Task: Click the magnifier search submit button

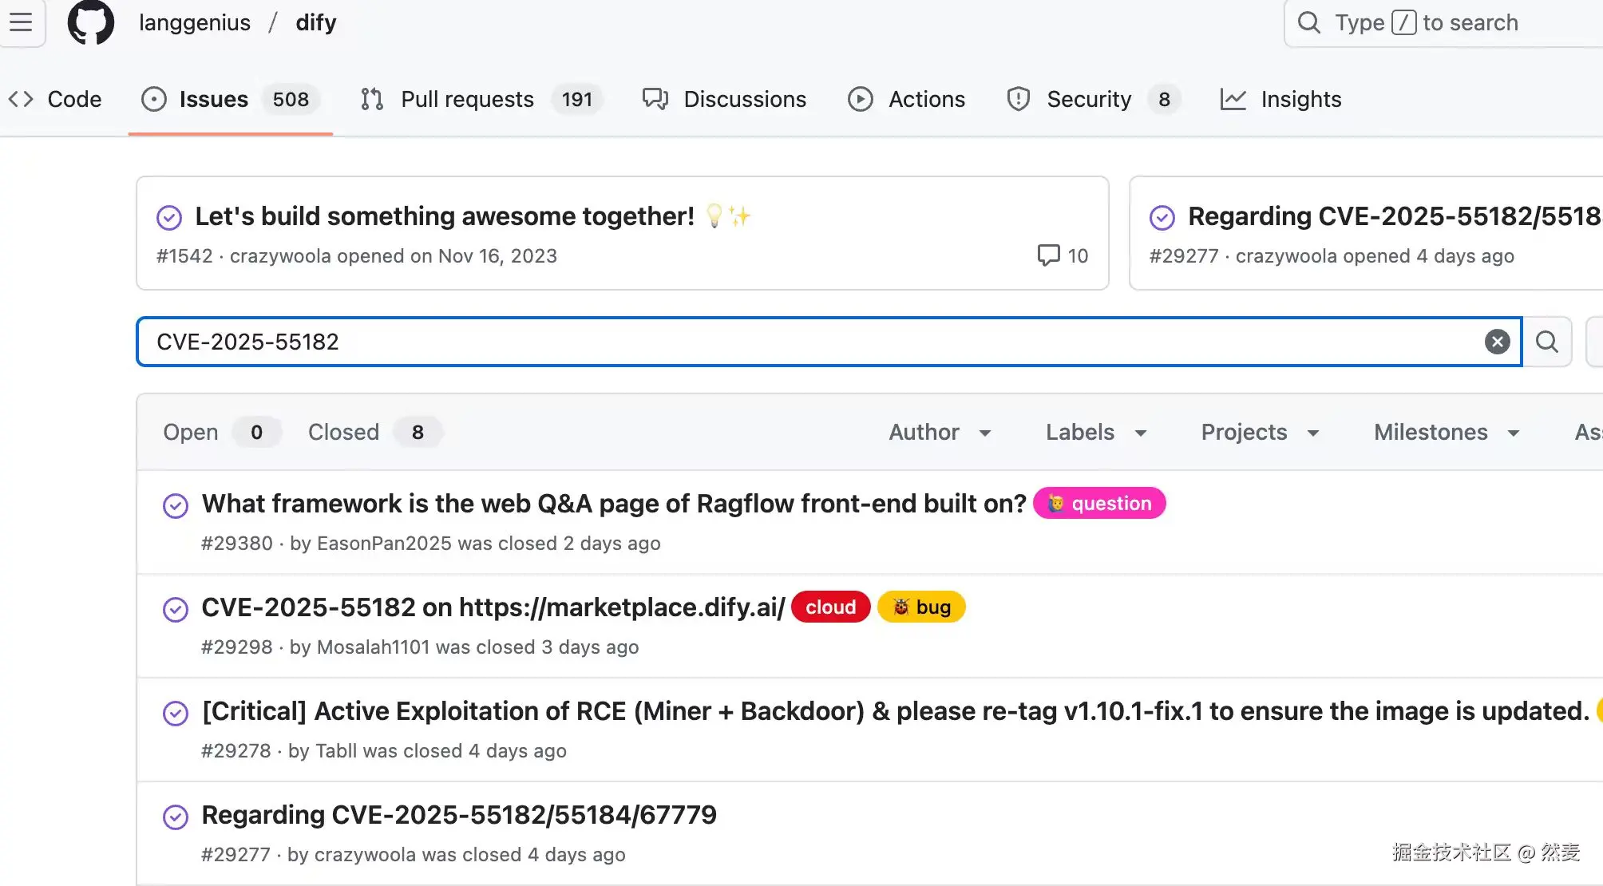Action: 1547,342
